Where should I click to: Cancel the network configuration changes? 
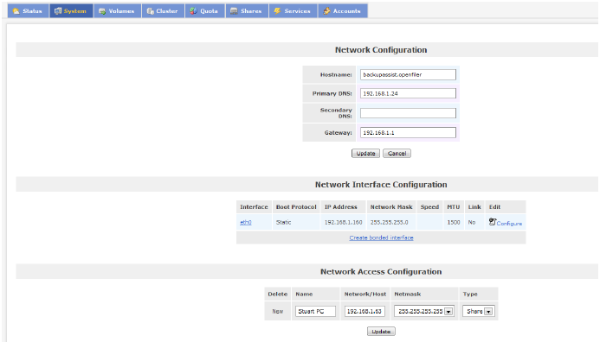coord(397,153)
